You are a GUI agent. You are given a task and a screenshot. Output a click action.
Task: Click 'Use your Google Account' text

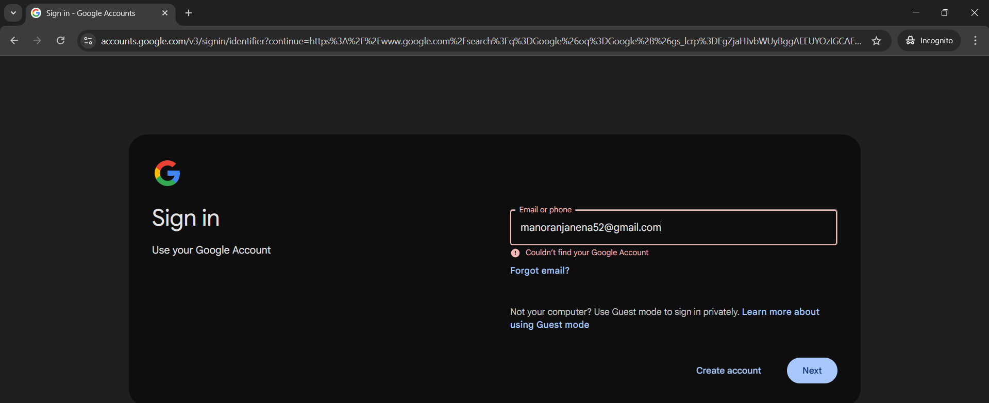(211, 250)
